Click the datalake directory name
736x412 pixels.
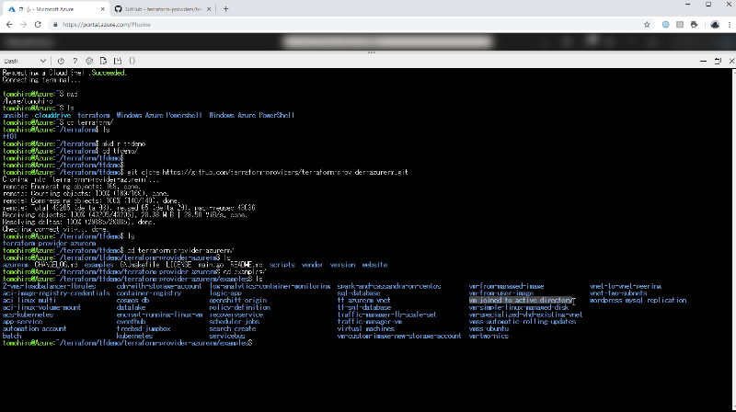(x=131, y=307)
